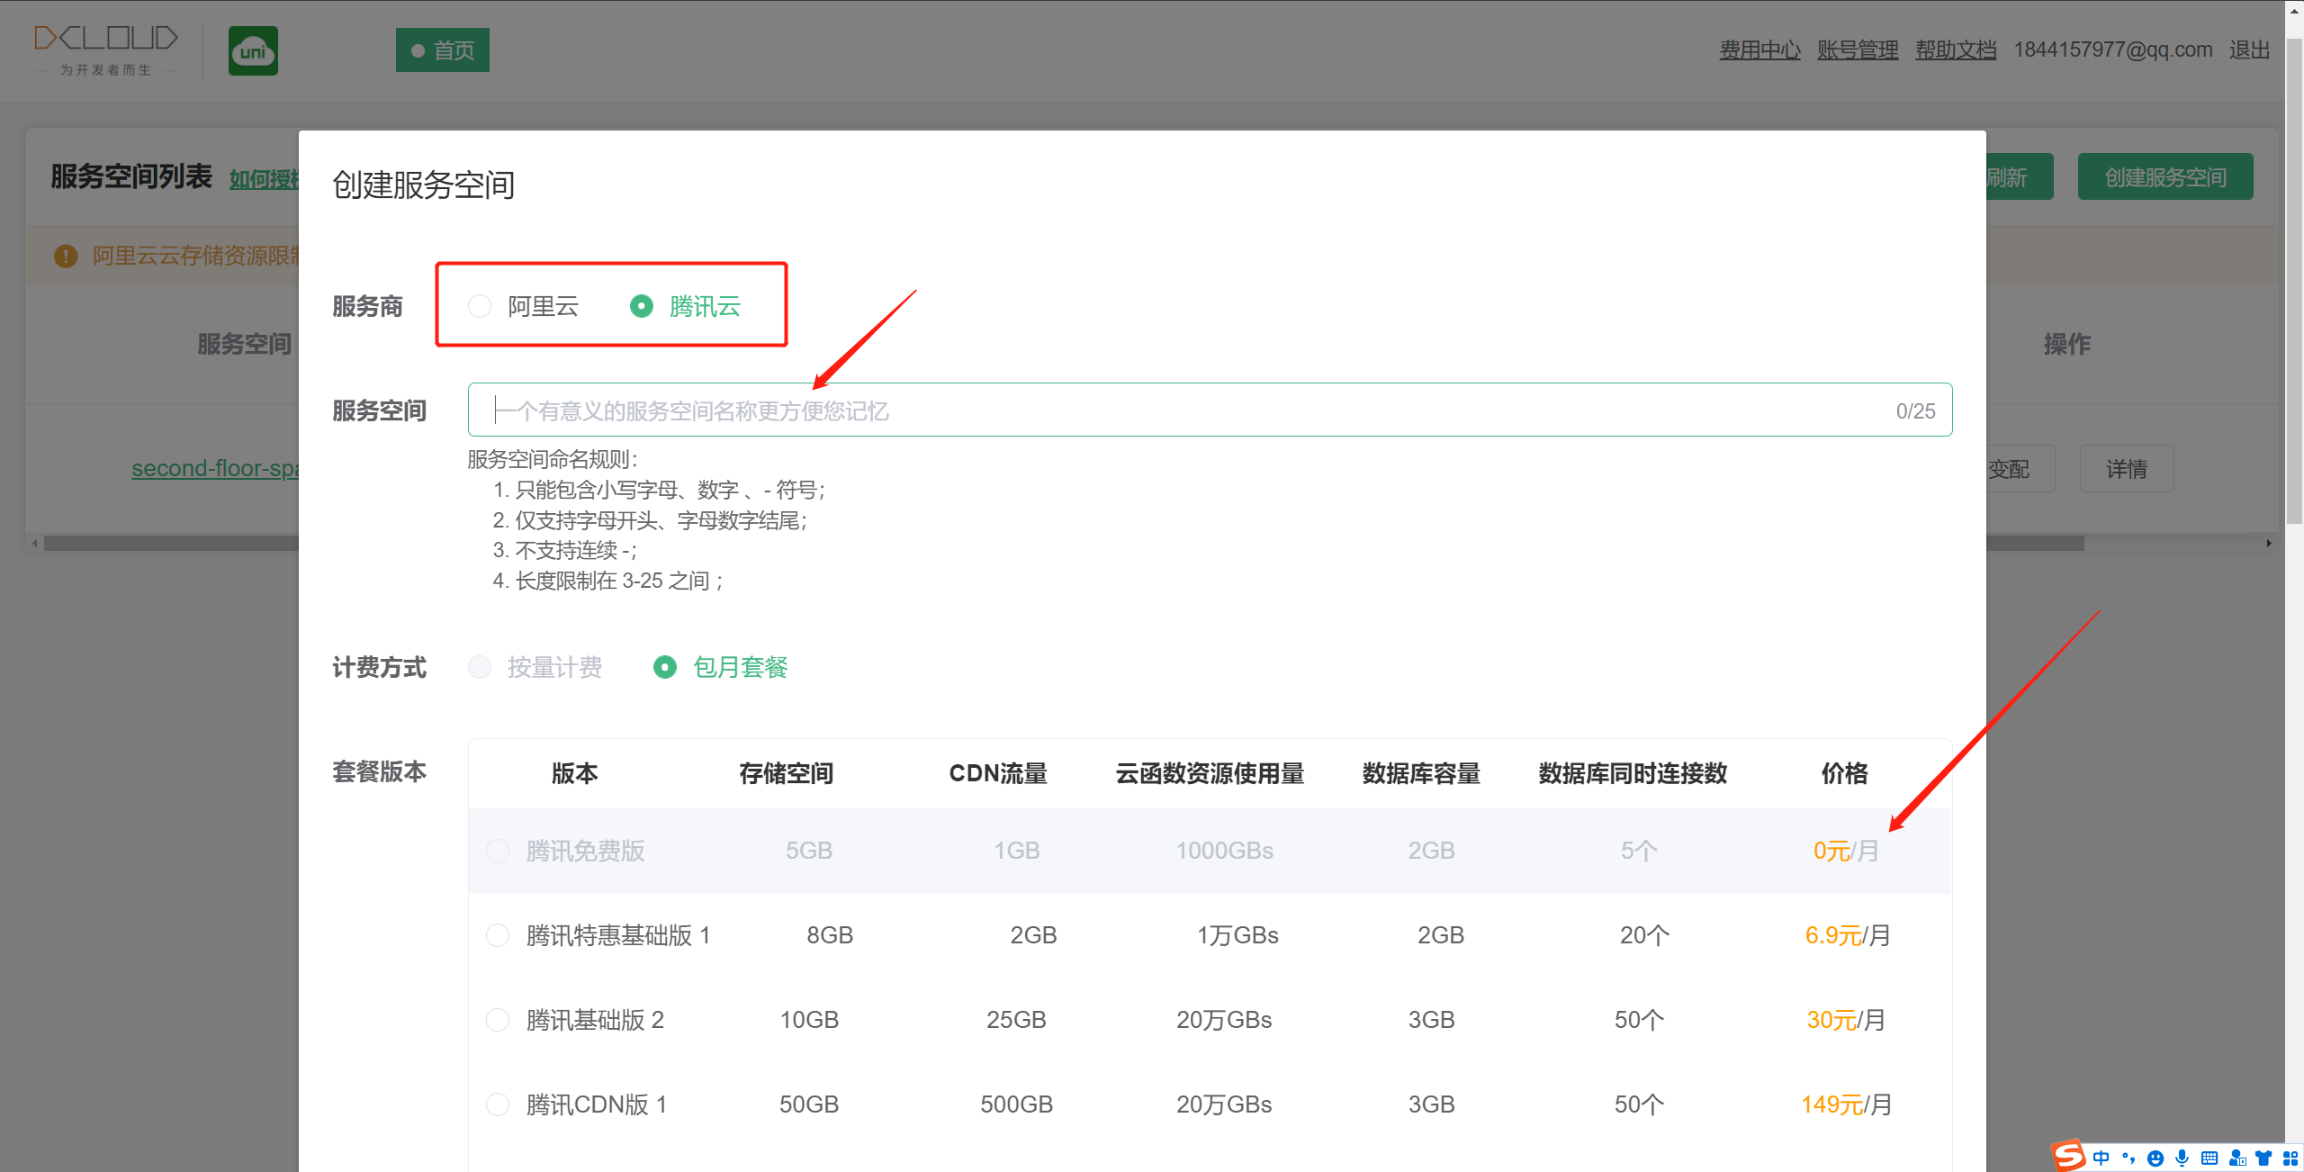Select the 腾讯特惠基础版 1 plan
This screenshot has height=1172, width=2304.
[498, 935]
